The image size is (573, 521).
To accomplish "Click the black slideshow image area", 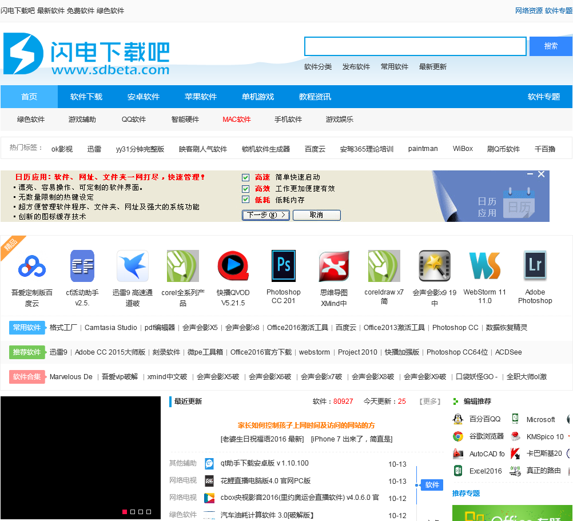I will [81, 458].
